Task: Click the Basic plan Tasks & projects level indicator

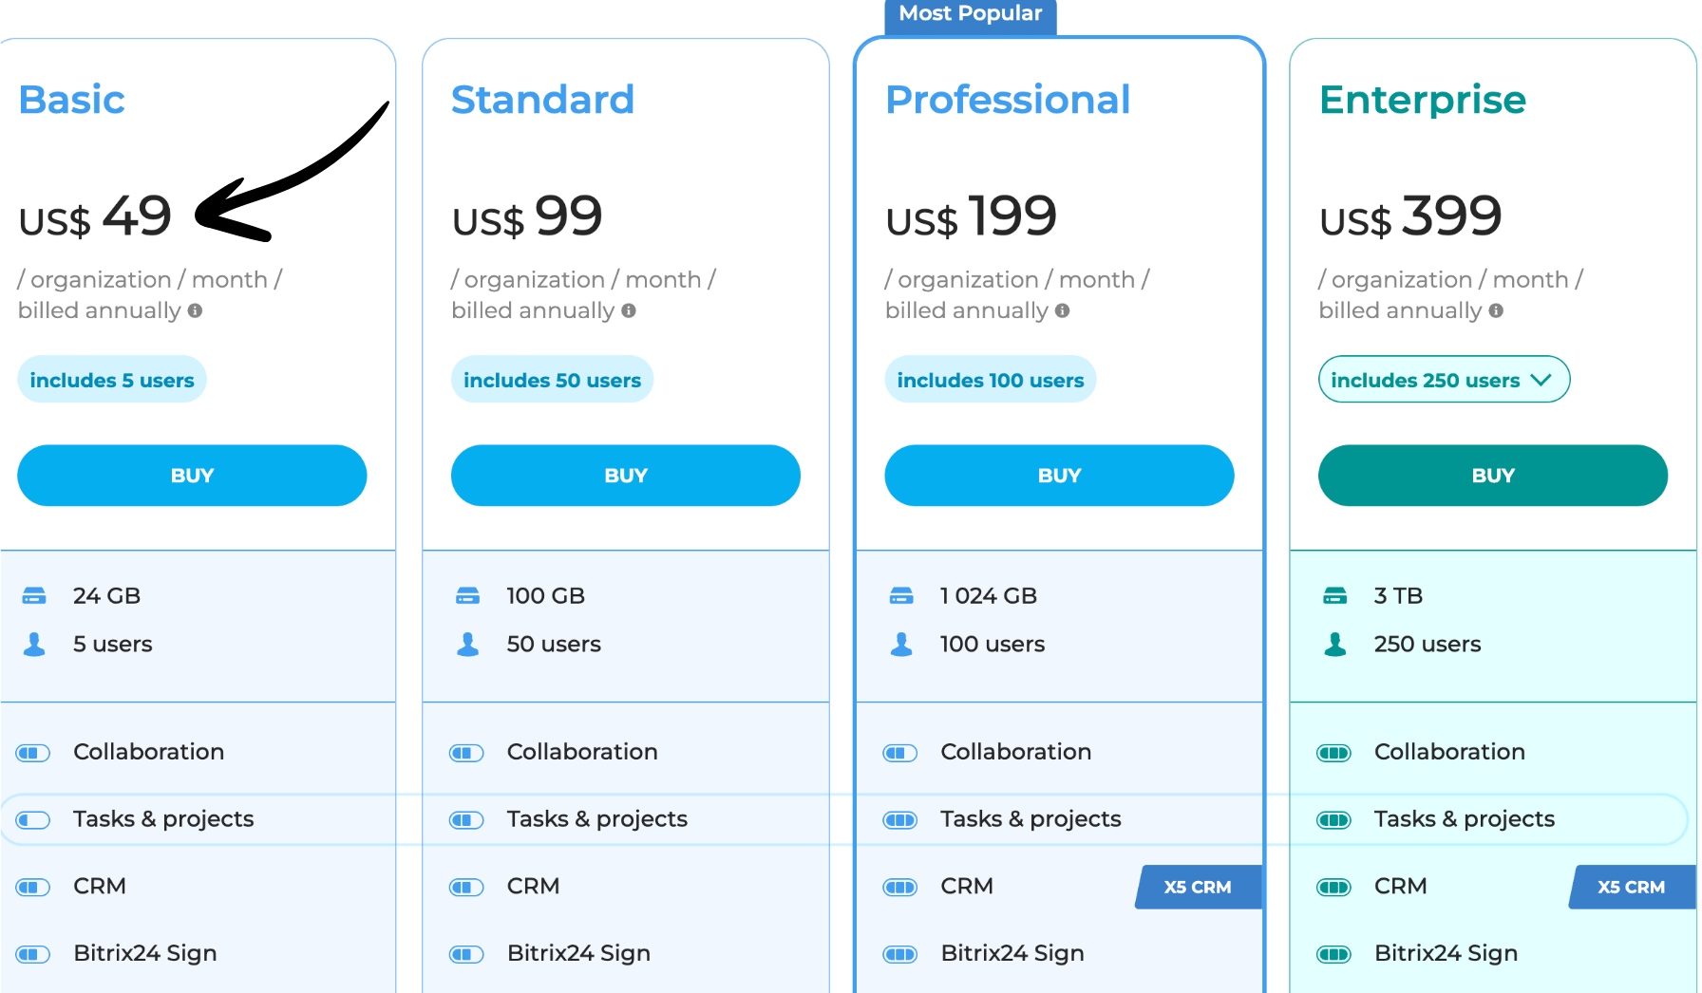Action: pos(33,819)
